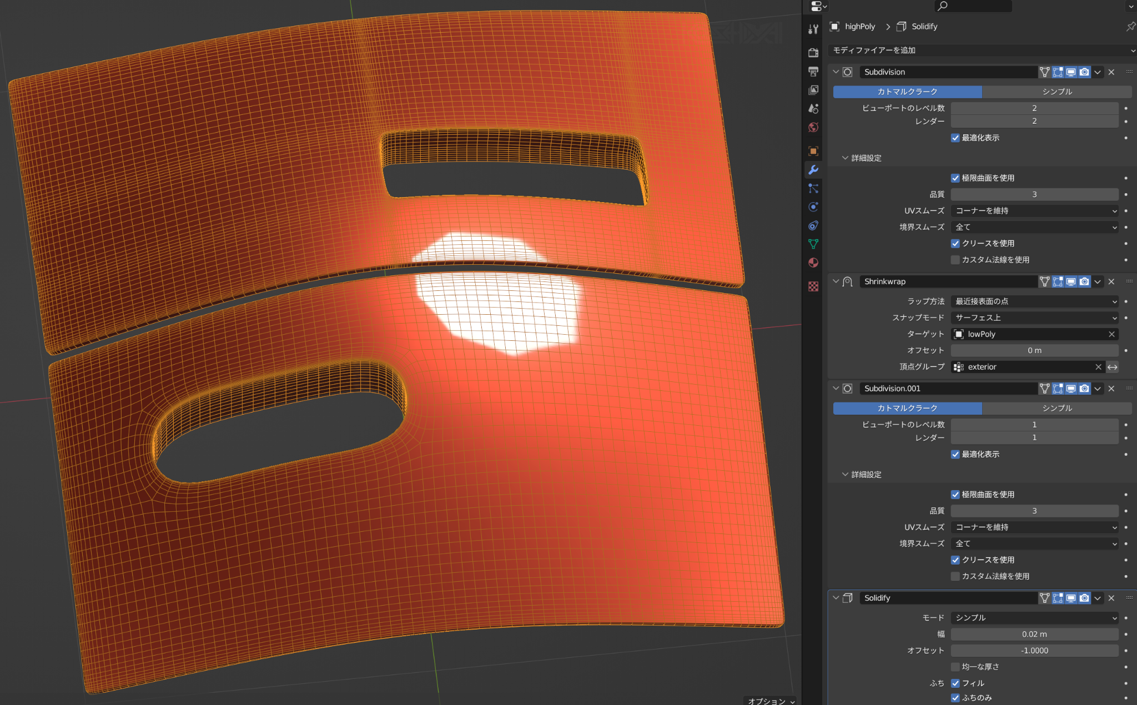Remove the Shrinkwrap modifier
1137x705 pixels.
click(1111, 281)
